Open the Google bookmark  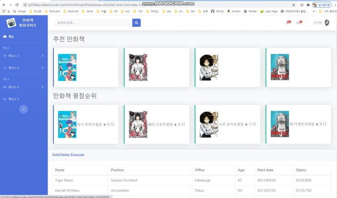tap(20, 11)
